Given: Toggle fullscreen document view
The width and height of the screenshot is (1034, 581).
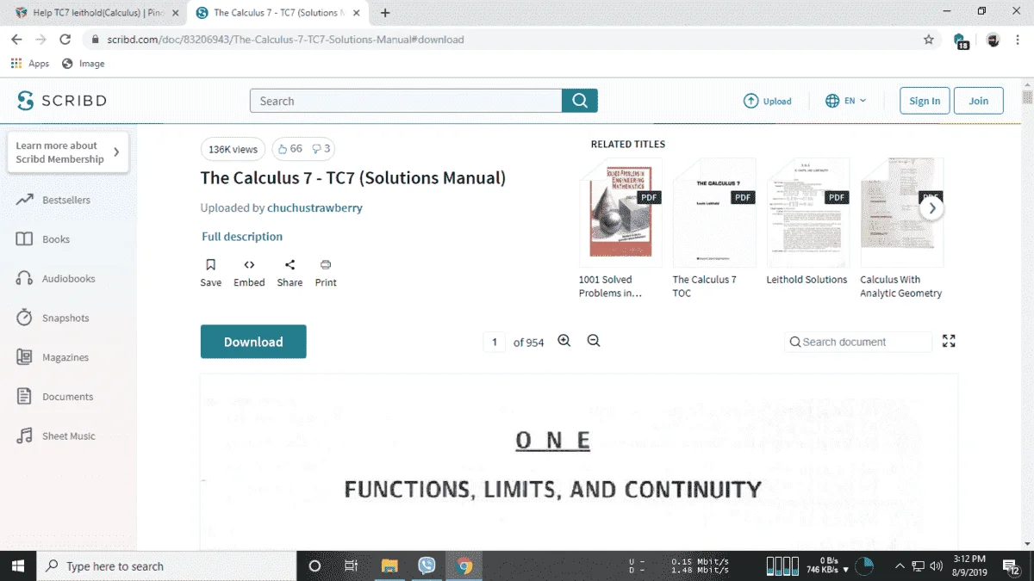Looking at the screenshot, I should click(949, 341).
